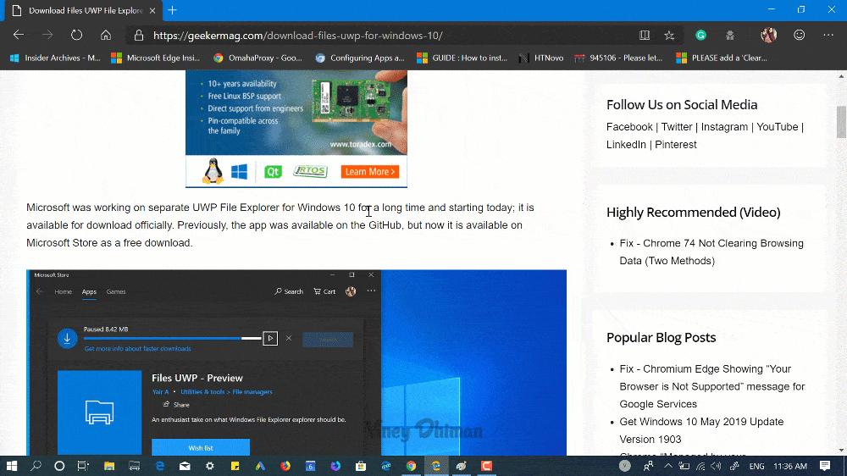Open Fix - Chrome 74 Not Clearing Browsing Data link
The height and width of the screenshot is (476, 847).
tap(711, 252)
